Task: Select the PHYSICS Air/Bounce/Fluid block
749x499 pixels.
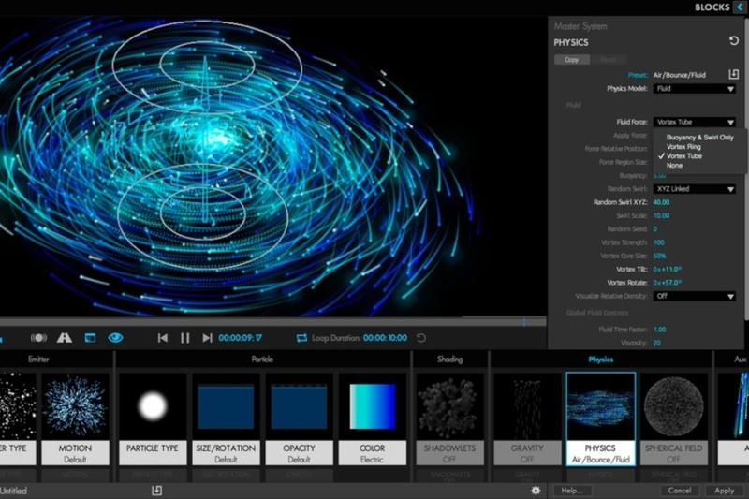Action: point(601,418)
